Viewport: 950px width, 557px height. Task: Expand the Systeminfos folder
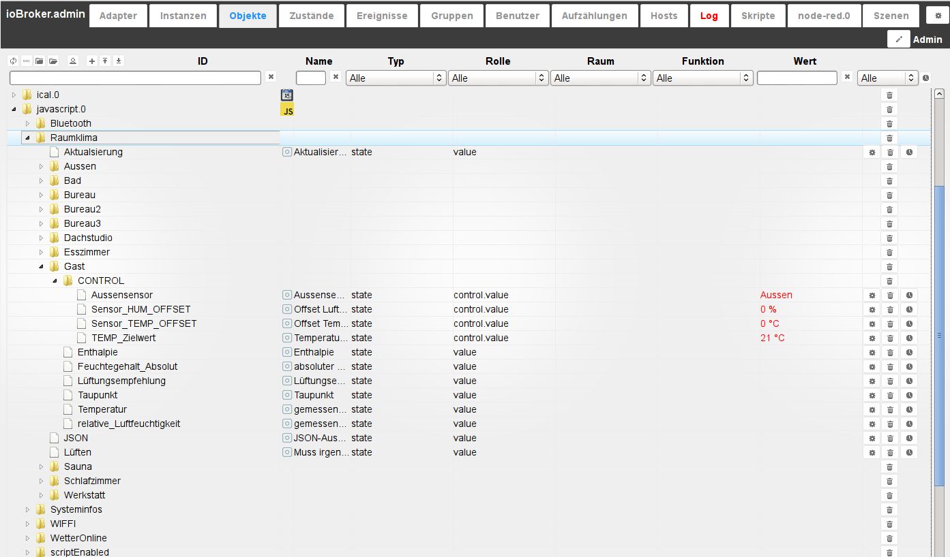pyautogui.click(x=27, y=509)
